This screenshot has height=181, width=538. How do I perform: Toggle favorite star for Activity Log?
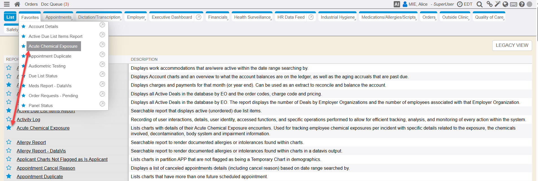coord(9,119)
